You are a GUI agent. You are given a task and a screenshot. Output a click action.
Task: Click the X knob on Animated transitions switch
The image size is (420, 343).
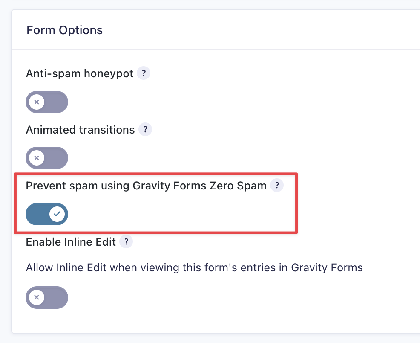pyautogui.click(x=37, y=158)
